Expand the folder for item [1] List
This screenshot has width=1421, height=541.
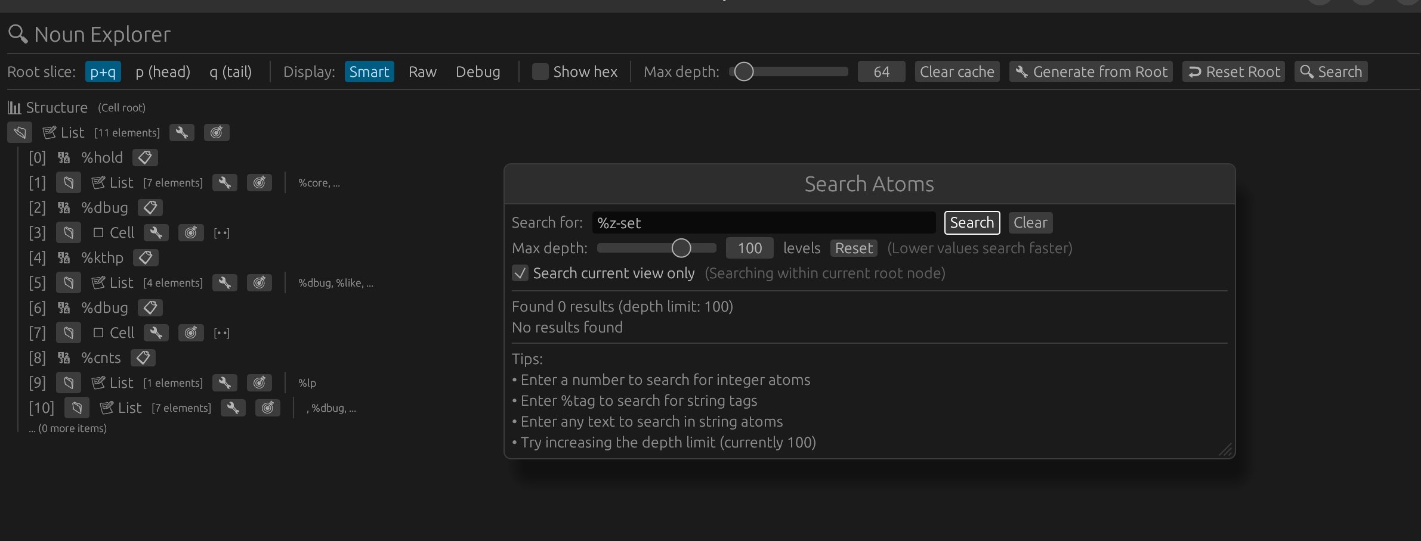[69, 183]
